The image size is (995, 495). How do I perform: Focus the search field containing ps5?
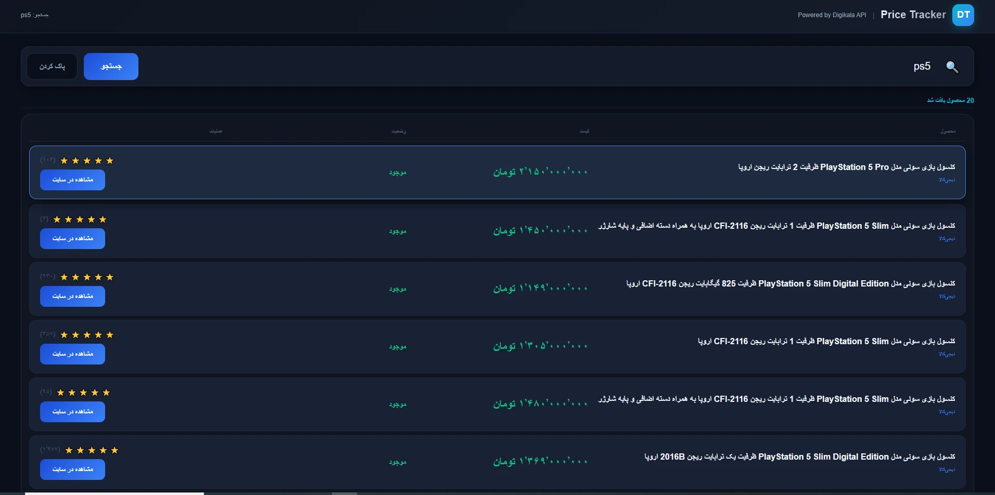coord(541,67)
